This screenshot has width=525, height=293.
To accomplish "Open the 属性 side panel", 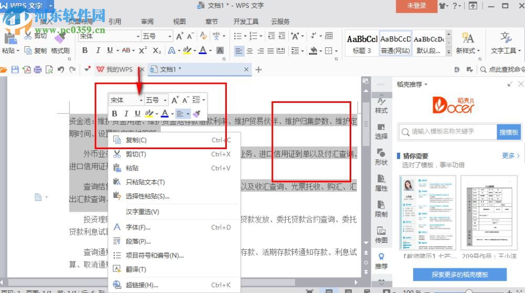I will pyautogui.click(x=381, y=183).
